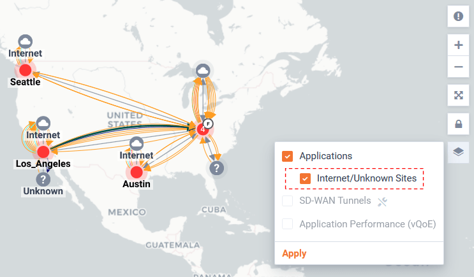
Task: Click the F badge on cluster
Action: pyautogui.click(x=208, y=124)
